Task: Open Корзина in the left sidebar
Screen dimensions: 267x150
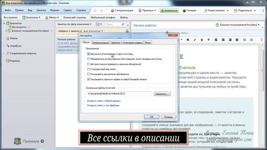Action: pos(15,61)
